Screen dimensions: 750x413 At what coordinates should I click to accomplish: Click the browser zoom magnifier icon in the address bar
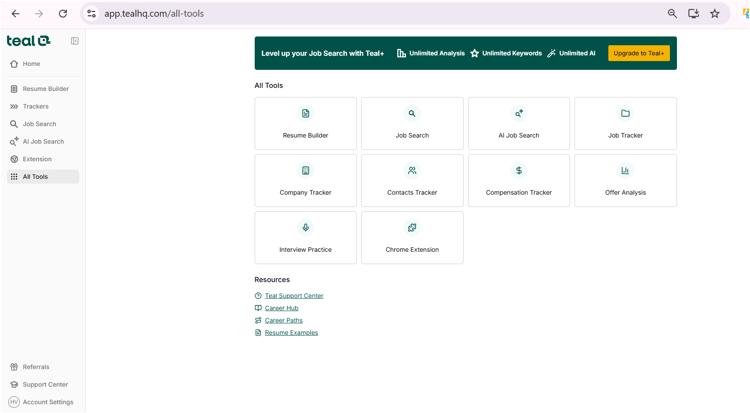672,14
